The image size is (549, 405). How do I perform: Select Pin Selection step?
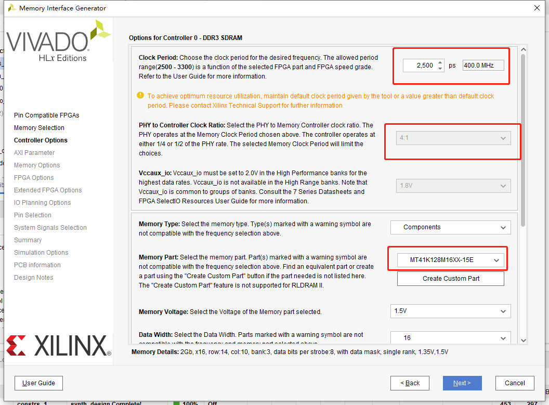(33, 215)
